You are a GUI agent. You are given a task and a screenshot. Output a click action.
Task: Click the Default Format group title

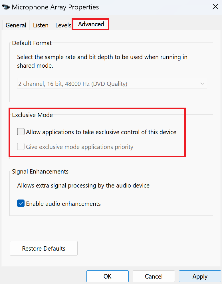(31, 43)
